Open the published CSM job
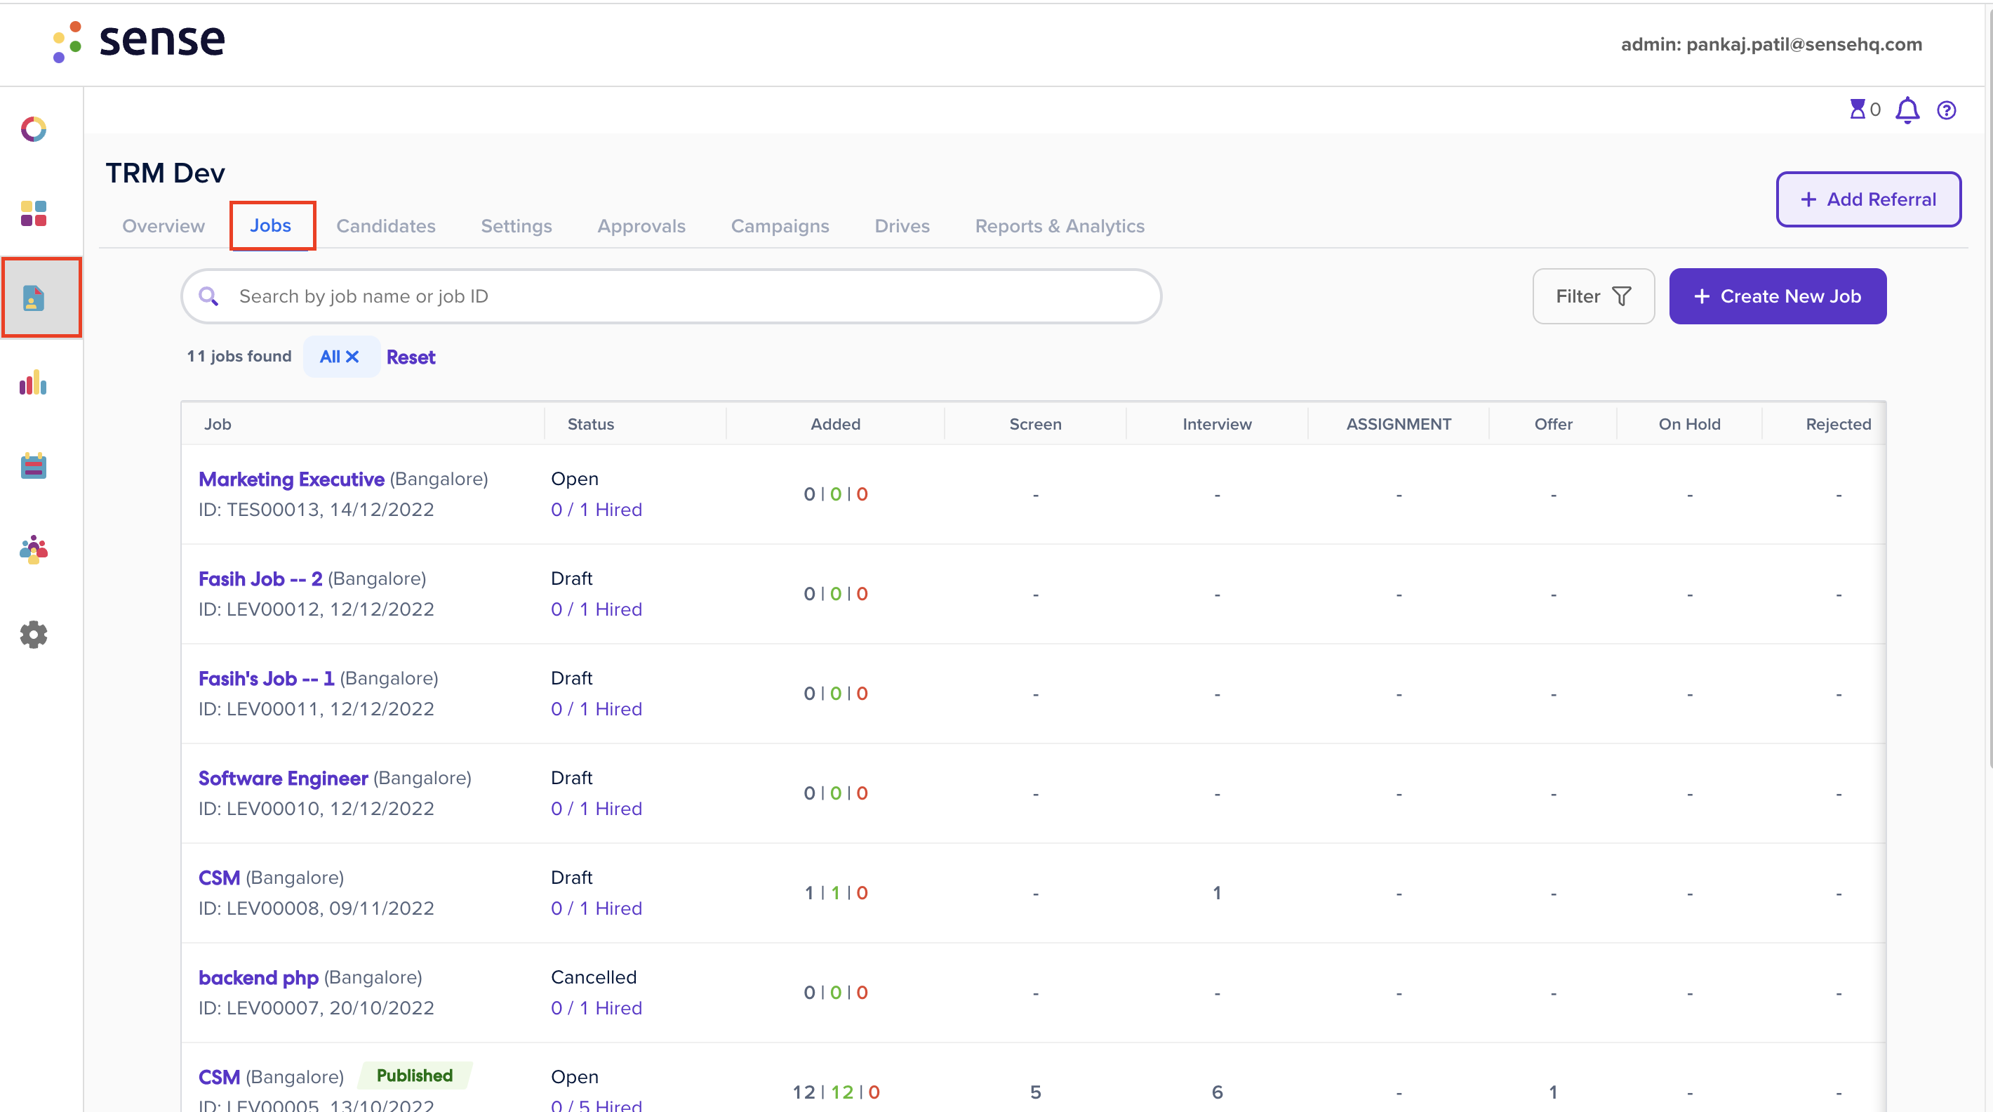Image resolution: width=1993 pixels, height=1112 pixels. [x=220, y=1077]
